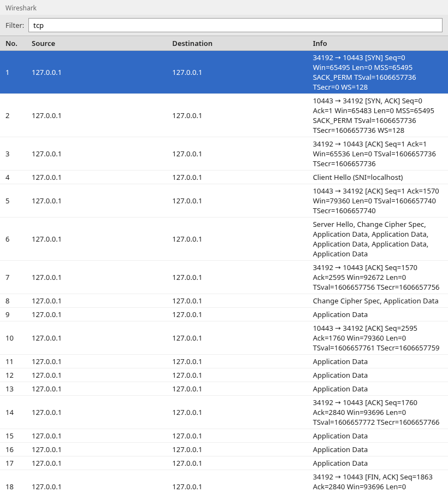This screenshot has height=492, width=448.
Task: Click the destination 127.0.0.1 of packet 2
Action: pos(187,115)
